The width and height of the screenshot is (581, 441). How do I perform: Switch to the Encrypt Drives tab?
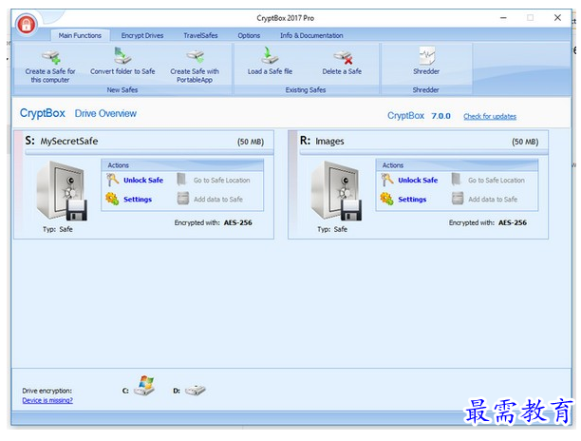pyautogui.click(x=142, y=35)
